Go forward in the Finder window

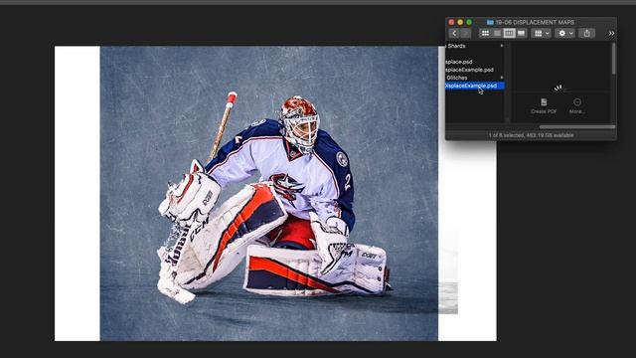pyautogui.click(x=466, y=33)
